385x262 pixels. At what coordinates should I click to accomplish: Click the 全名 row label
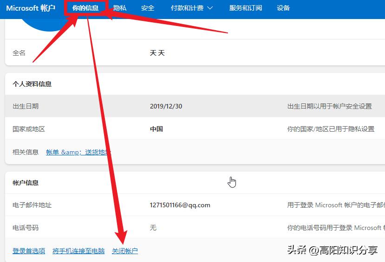(x=19, y=53)
